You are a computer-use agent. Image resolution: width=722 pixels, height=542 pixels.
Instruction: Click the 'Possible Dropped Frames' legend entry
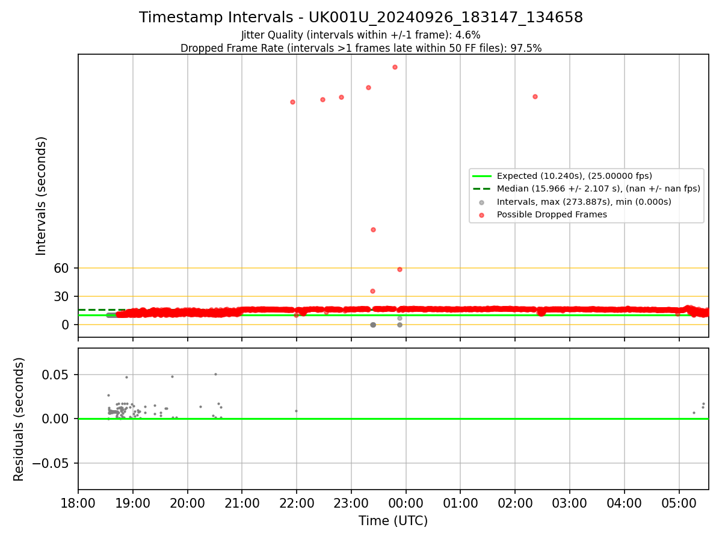pos(552,214)
